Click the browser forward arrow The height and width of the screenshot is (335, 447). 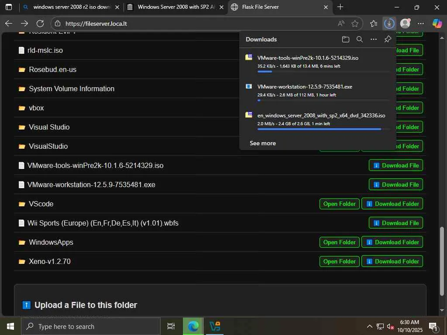[x=24, y=24]
